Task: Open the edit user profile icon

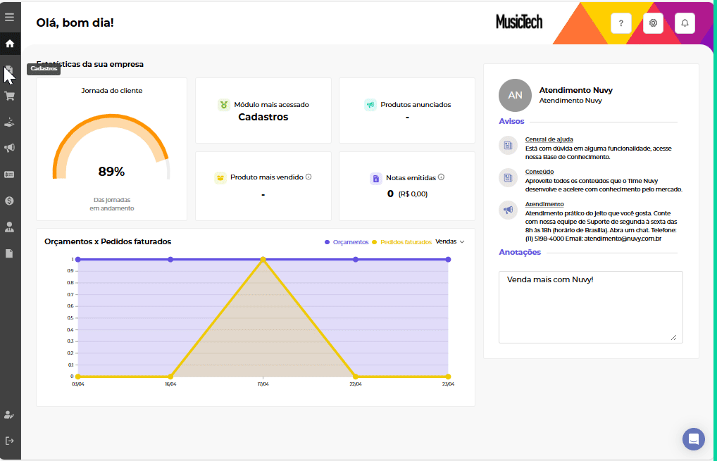Action: [10, 415]
